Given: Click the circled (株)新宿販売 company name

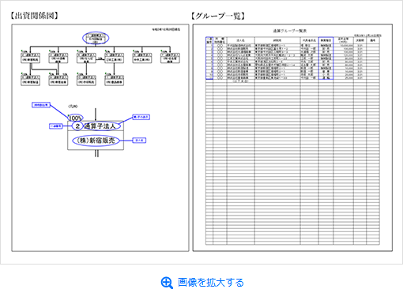Looking at the screenshot, I should pyautogui.click(x=96, y=141).
